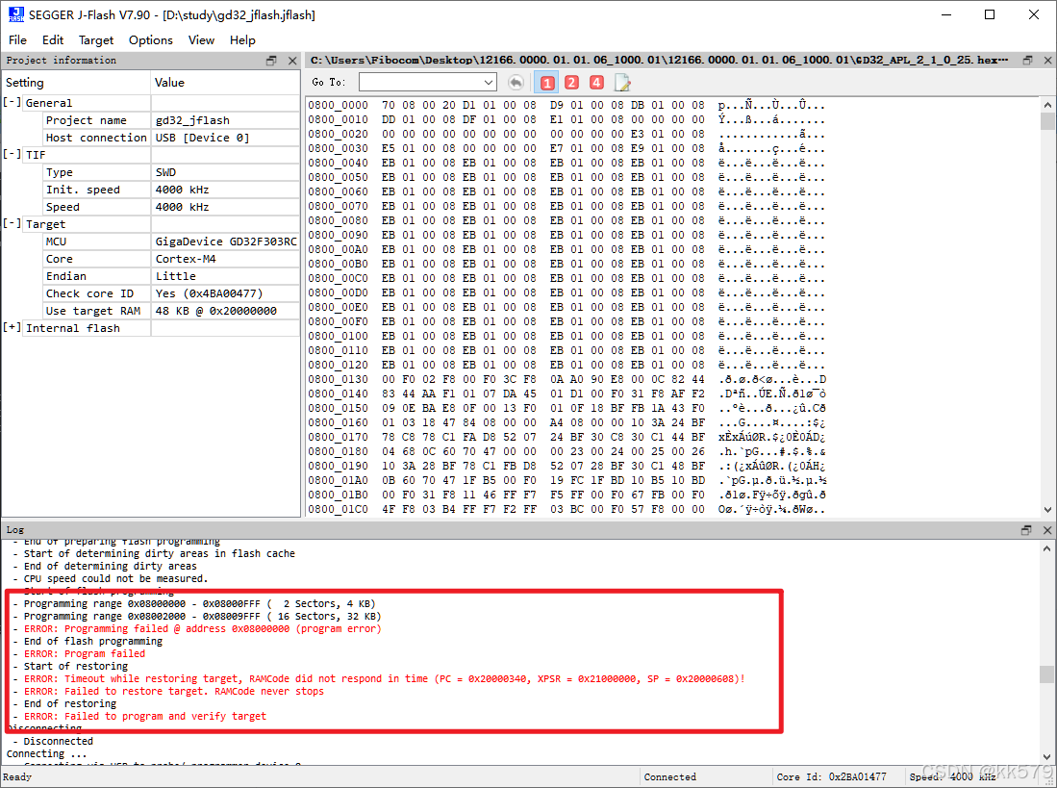The height and width of the screenshot is (788, 1057).
Task: Maximize the J-Flash window
Action: [x=990, y=14]
